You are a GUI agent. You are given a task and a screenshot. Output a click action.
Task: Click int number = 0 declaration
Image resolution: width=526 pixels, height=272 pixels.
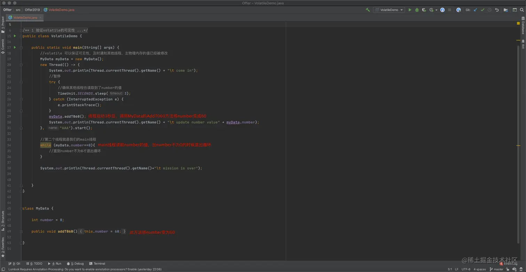(x=48, y=220)
